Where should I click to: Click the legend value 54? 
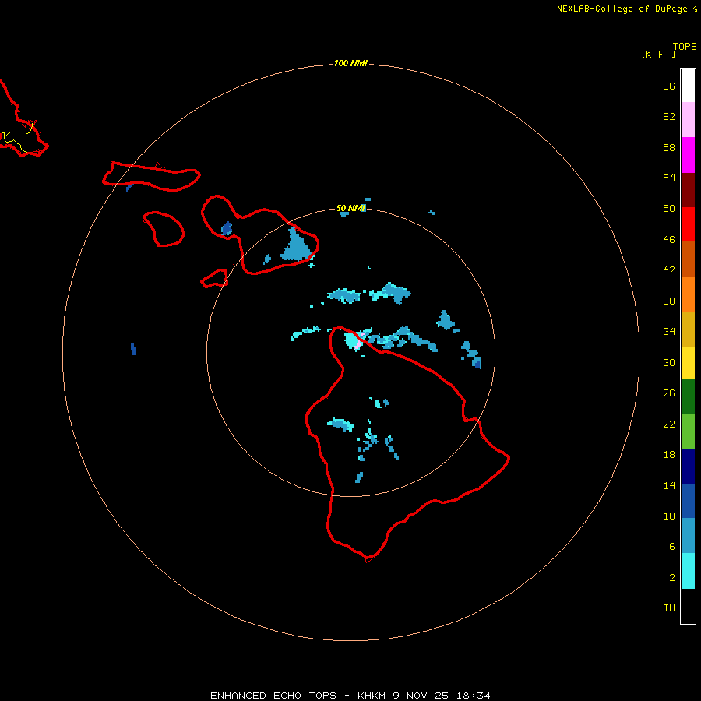(669, 178)
